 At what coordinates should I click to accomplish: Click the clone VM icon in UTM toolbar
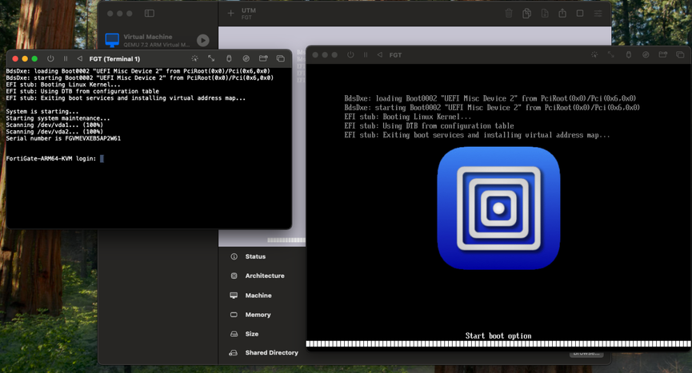coord(526,14)
